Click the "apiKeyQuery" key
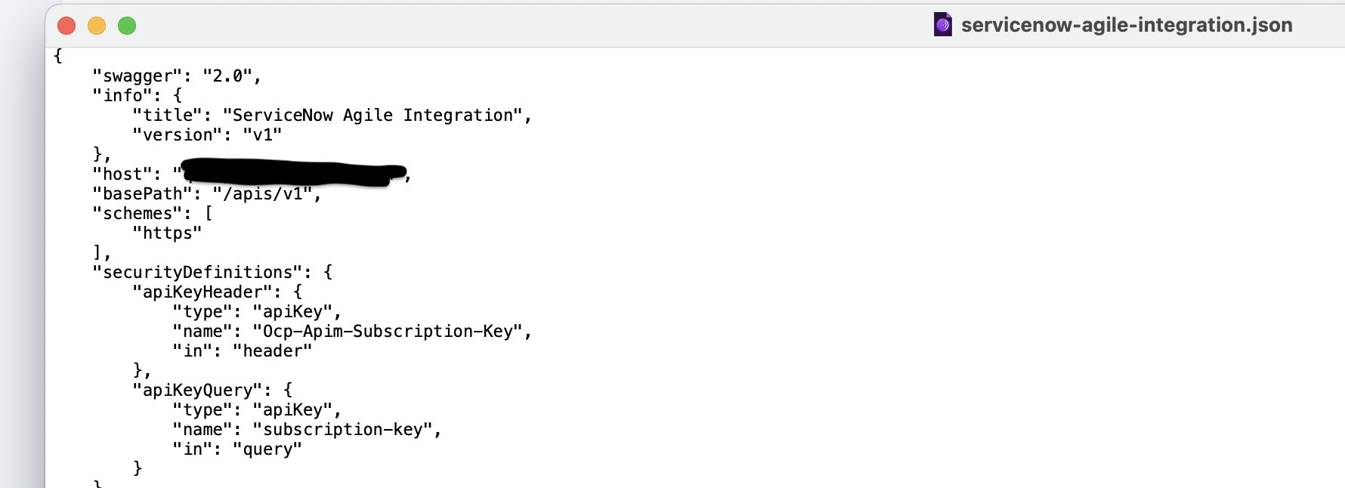1345x488 pixels. (197, 390)
